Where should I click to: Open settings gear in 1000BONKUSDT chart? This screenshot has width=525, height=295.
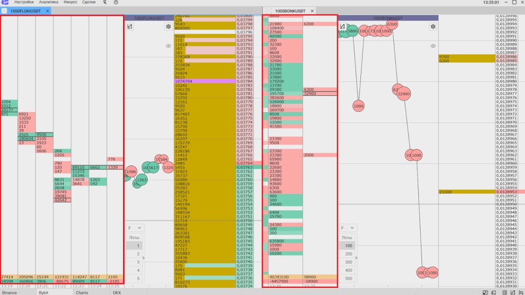pyautogui.click(x=433, y=27)
